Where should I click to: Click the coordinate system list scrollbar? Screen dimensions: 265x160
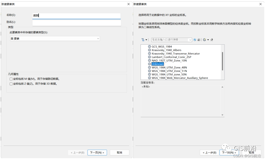coord(222,61)
